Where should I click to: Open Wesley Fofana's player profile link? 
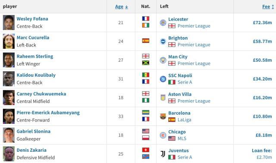point(32,19)
